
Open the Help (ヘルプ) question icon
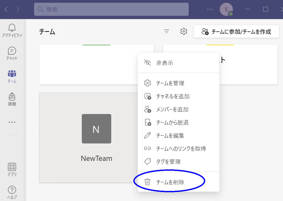[12, 193]
